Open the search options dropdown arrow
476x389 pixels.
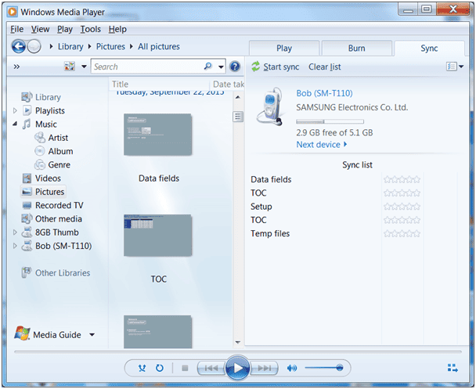coord(221,67)
